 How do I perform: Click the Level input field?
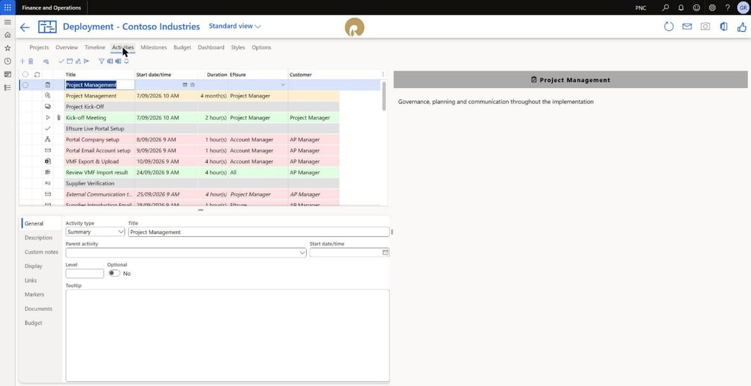(85, 273)
